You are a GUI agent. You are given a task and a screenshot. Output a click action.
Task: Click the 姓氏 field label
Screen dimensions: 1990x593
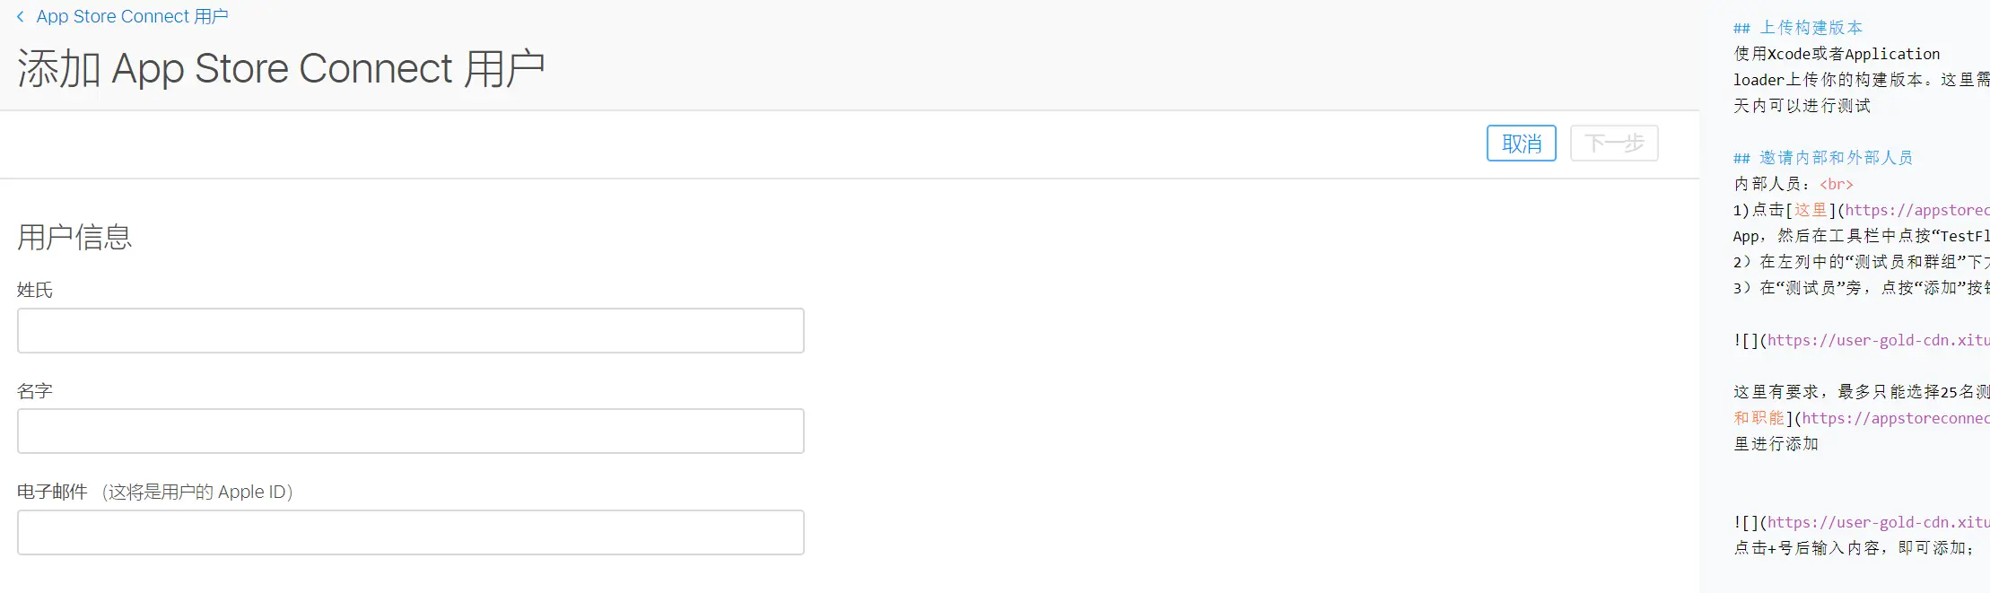(x=35, y=290)
